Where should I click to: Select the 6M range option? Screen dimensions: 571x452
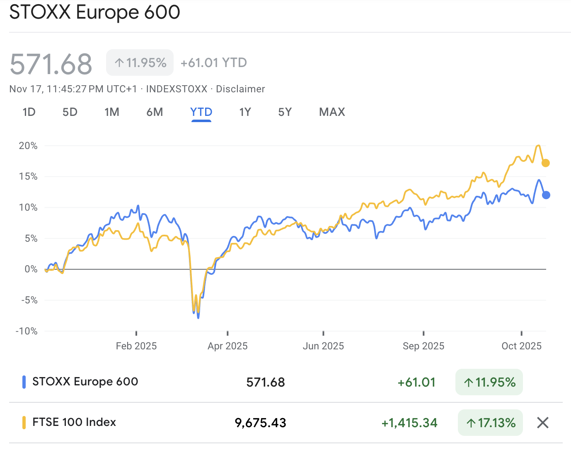[155, 112]
